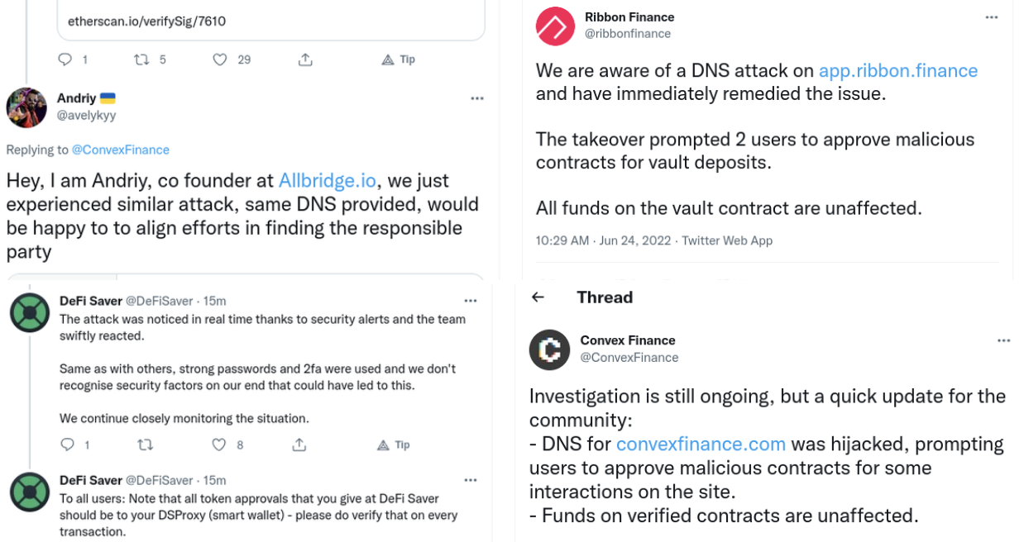Click the like heart on DeFi Saver's update
The height and width of the screenshot is (542, 1024).
point(219,445)
